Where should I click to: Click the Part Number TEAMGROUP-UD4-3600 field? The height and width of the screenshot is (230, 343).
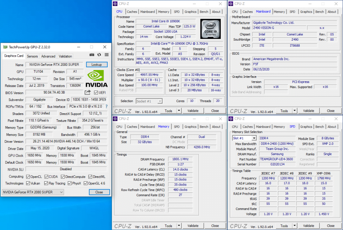[x=277, y=159]
